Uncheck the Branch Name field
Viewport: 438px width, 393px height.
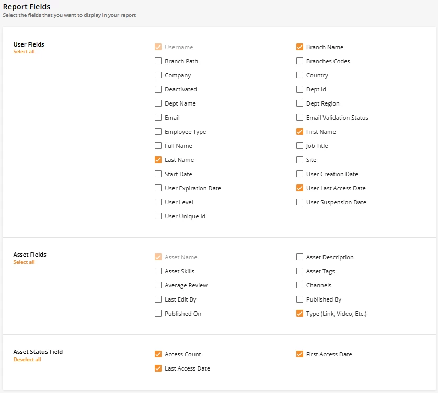pyautogui.click(x=300, y=47)
